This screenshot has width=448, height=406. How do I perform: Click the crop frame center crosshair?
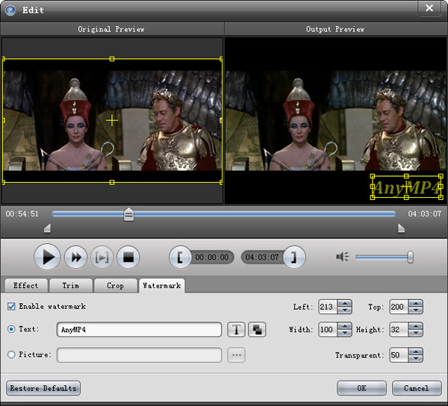112,120
